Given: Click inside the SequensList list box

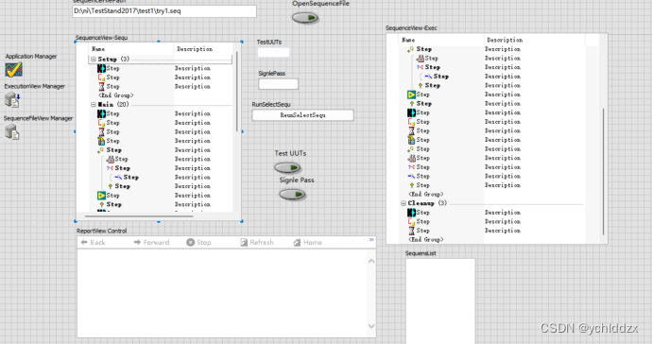Looking at the screenshot, I should tap(440, 301).
